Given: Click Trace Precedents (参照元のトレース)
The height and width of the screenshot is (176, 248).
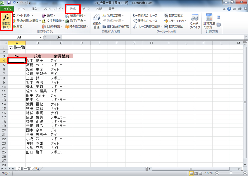Looking at the screenshot, I should point(145,15).
